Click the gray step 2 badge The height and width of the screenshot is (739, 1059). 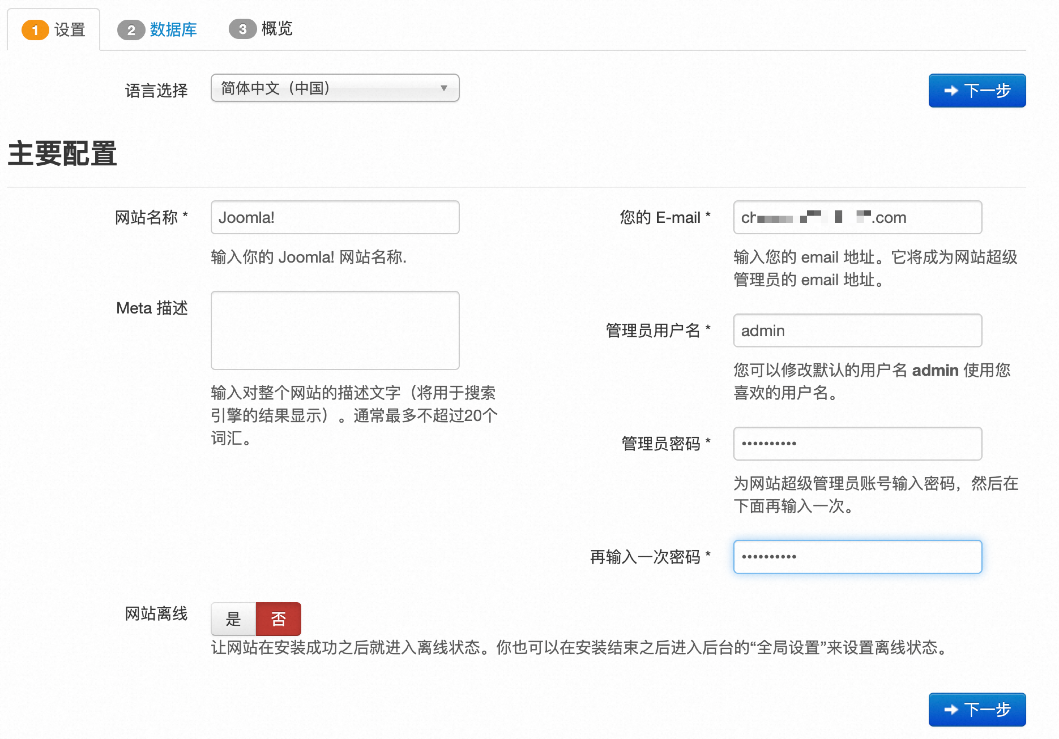click(131, 30)
